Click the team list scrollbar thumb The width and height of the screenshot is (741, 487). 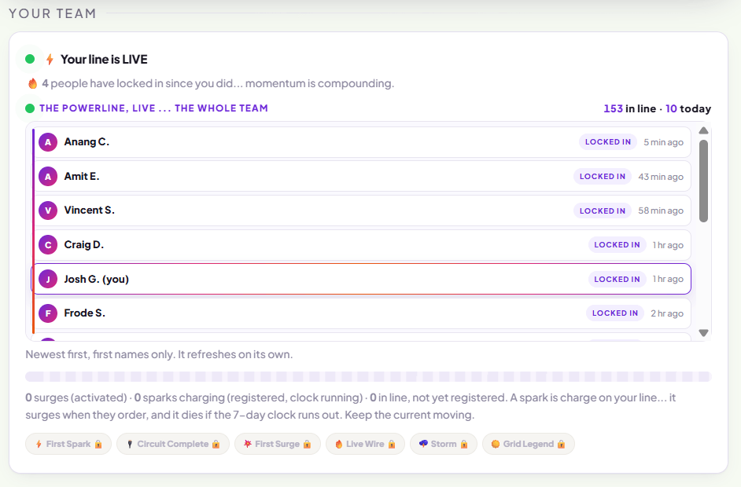pos(703,181)
